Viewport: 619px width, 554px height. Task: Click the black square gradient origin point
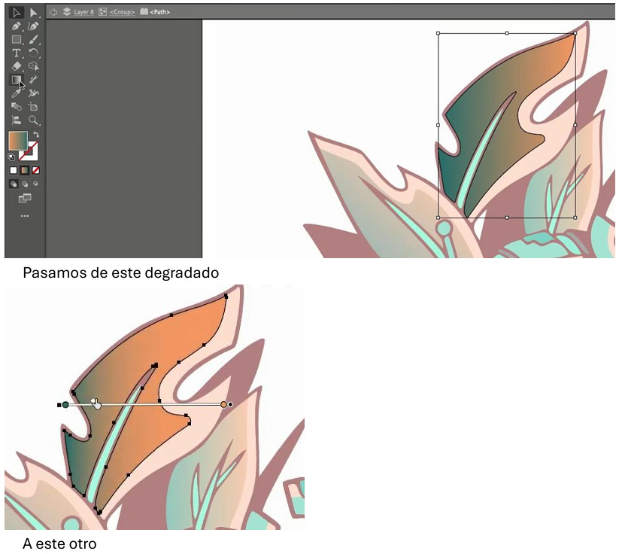[x=59, y=405]
